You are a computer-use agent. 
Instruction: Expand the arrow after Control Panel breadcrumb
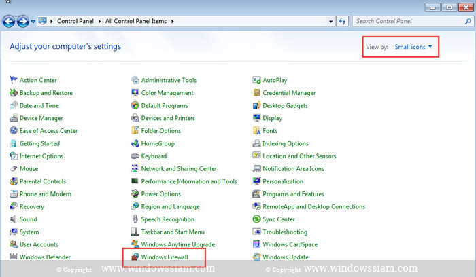pyautogui.click(x=99, y=21)
